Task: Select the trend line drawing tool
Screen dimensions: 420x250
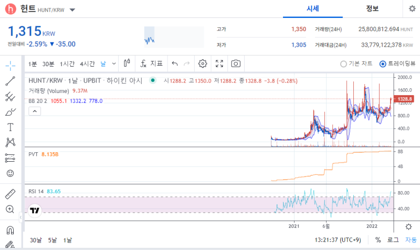Action: [x=10, y=81]
